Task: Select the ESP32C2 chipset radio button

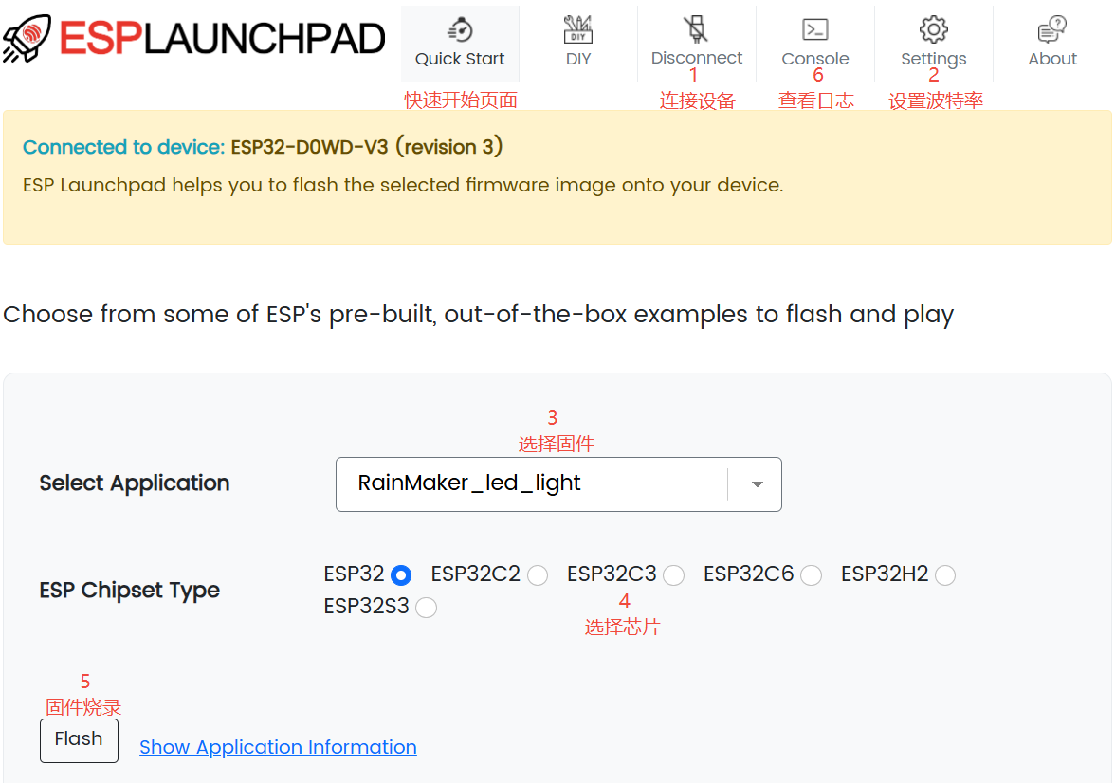Action: [x=538, y=575]
